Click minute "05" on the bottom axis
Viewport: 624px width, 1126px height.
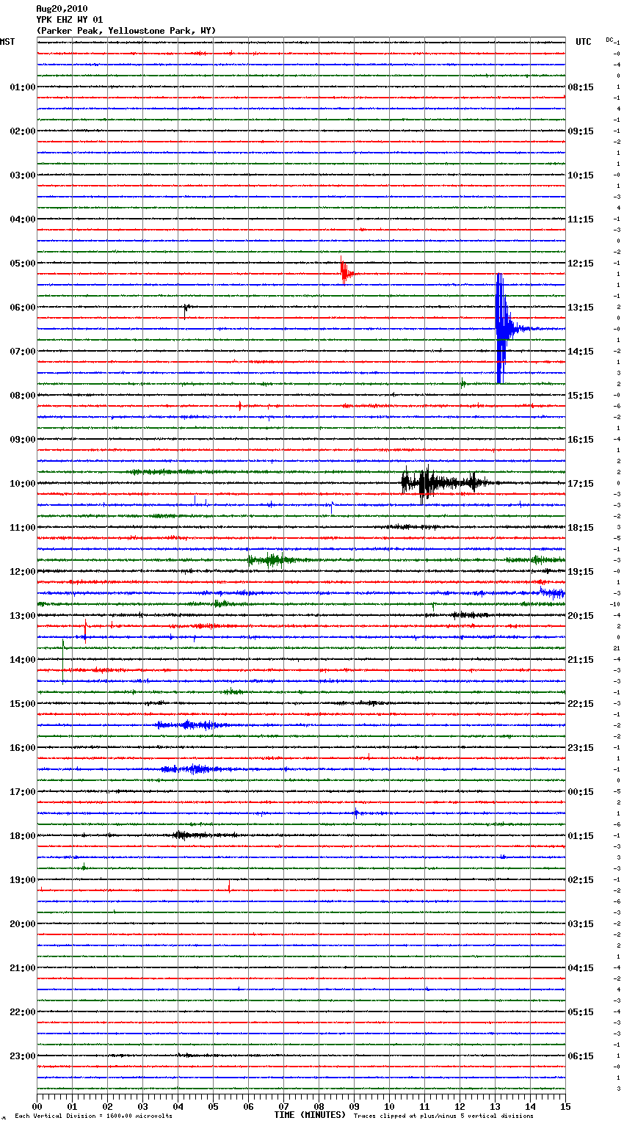(213, 1105)
